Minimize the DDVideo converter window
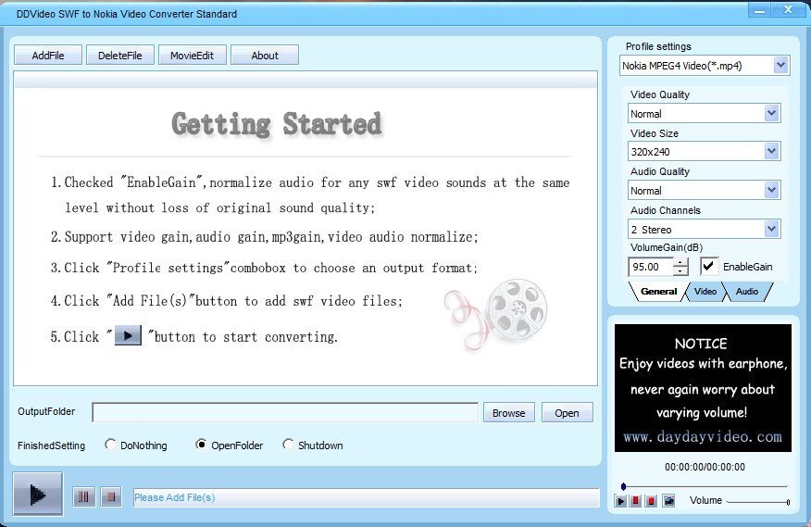This screenshot has height=527, width=811. (760, 10)
